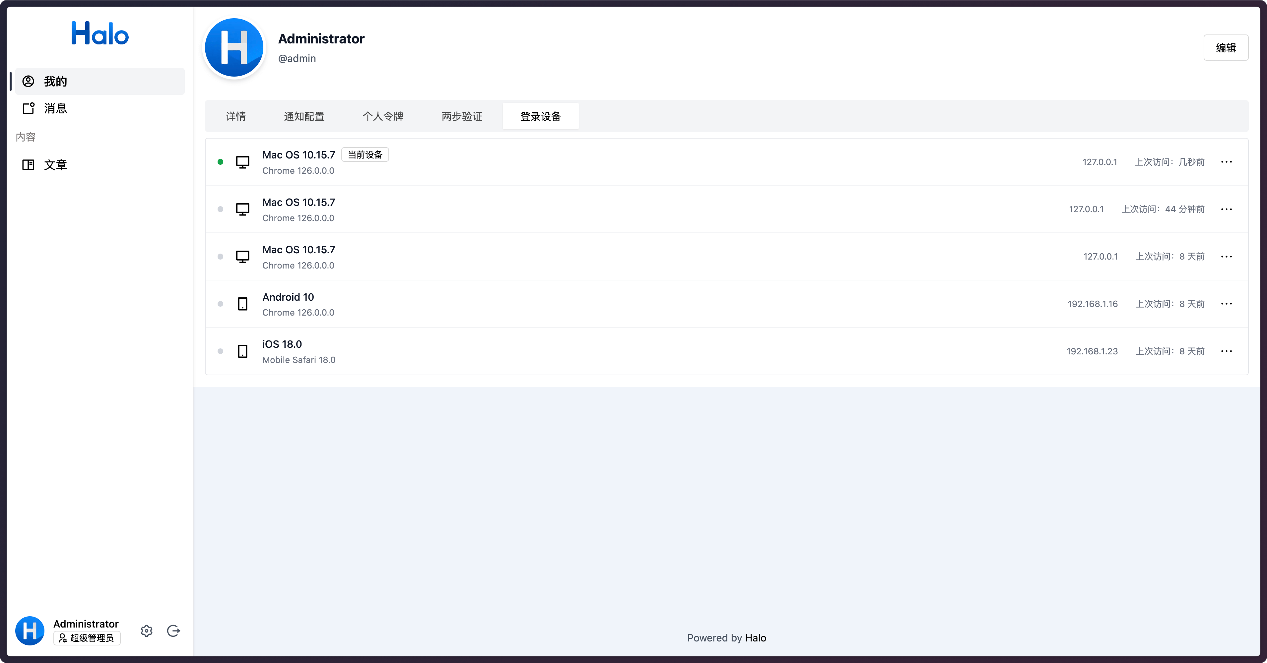Click the gear settings icon in sidebar footer
This screenshot has height=663, width=1267.
pyautogui.click(x=146, y=631)
